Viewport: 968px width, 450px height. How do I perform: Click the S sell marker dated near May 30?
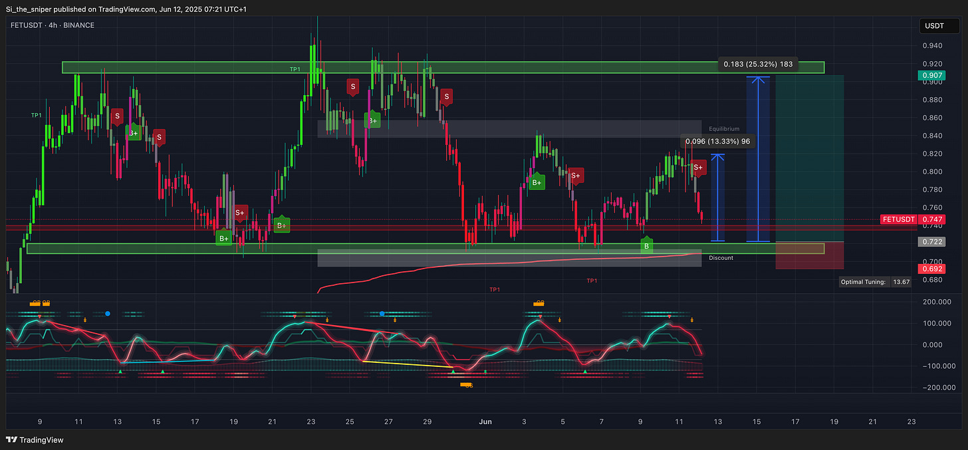(446, 96)
